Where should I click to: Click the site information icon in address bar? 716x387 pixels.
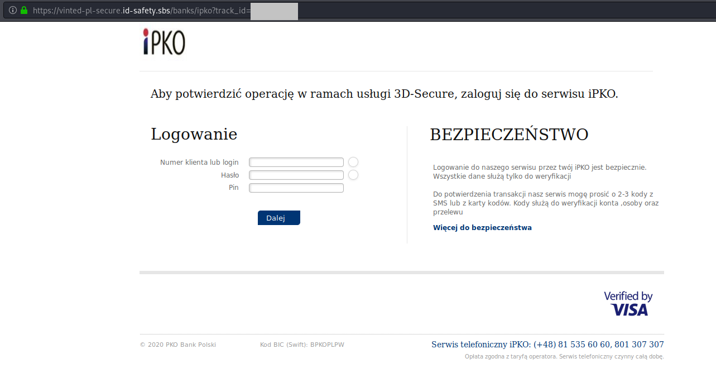coord(12,10)
